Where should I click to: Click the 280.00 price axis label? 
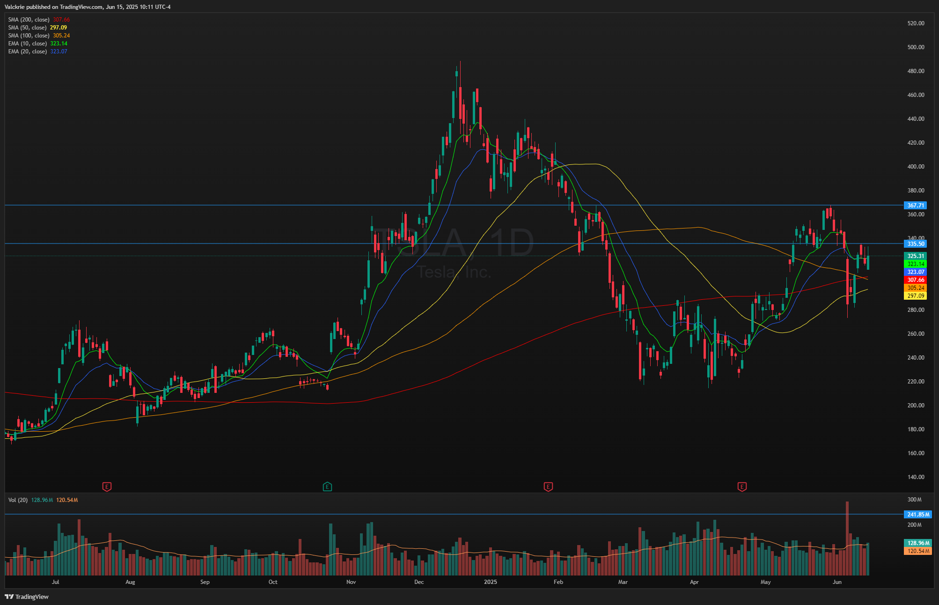point(916,310)
